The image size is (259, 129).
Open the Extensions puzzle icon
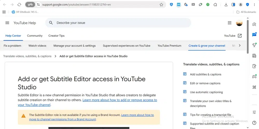(x=215, y=5)
